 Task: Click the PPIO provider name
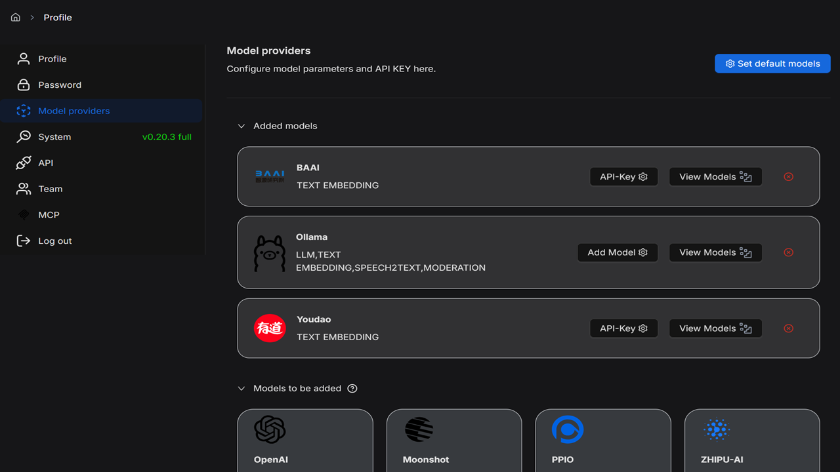coord(563,460)
